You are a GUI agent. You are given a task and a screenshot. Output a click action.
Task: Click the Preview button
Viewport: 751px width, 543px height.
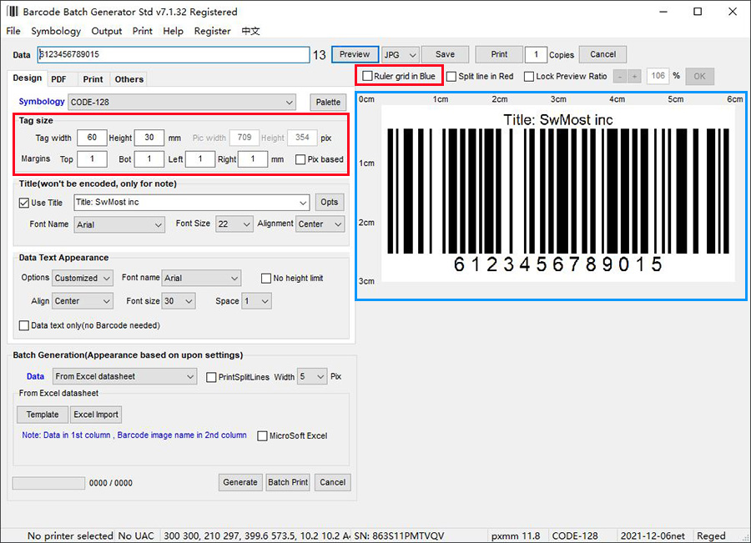tap(355, 54)
